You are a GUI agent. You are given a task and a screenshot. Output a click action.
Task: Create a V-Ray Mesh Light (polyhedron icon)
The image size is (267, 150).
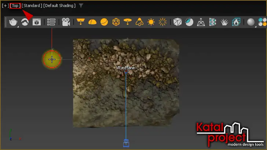pos(116,22)
